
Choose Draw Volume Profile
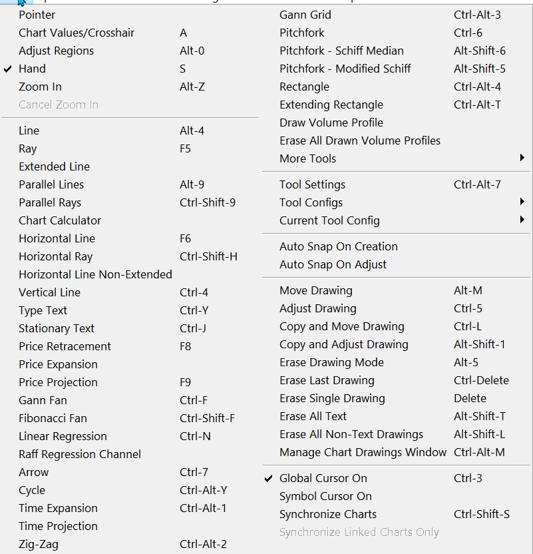point(331,123)
